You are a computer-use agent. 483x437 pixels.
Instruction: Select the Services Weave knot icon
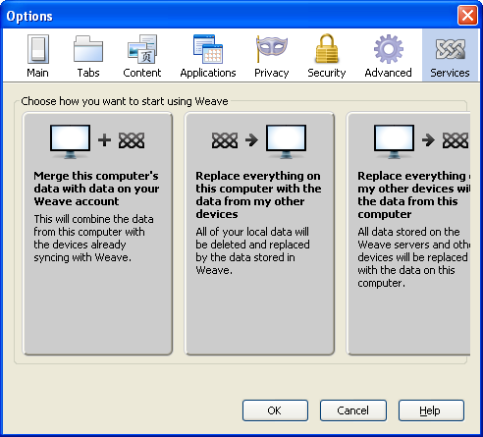[x=451, y=49]
